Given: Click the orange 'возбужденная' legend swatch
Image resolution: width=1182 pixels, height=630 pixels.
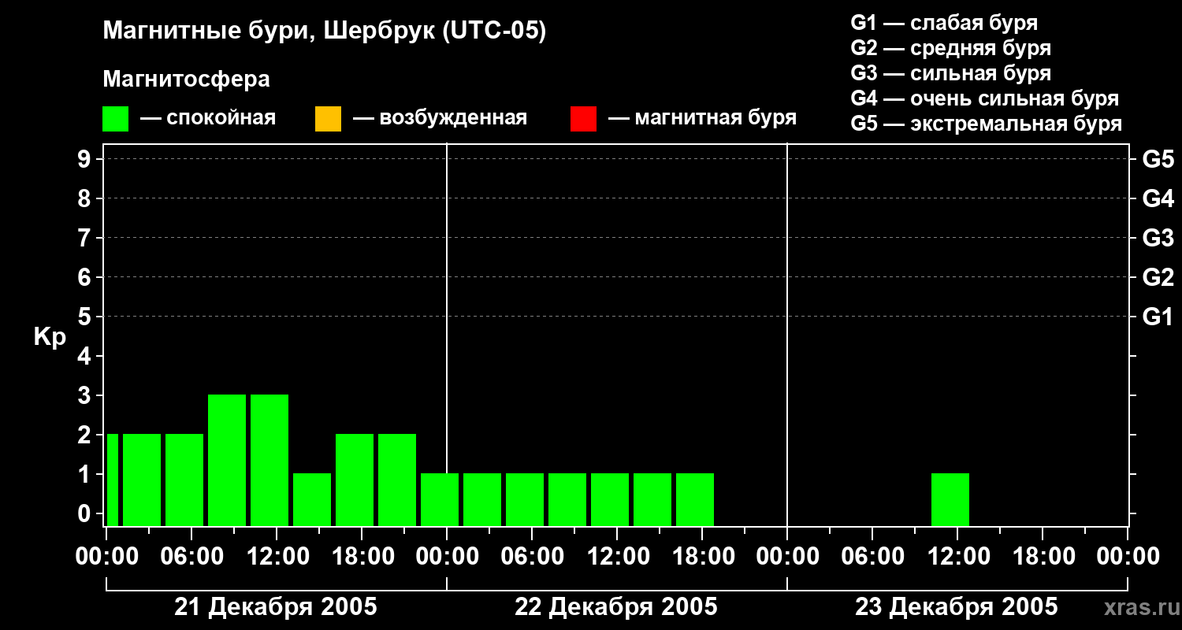Looking at the screenshot, I should 328,119.
